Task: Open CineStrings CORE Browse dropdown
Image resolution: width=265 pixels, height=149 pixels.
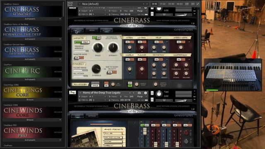Action: [32, 100]
